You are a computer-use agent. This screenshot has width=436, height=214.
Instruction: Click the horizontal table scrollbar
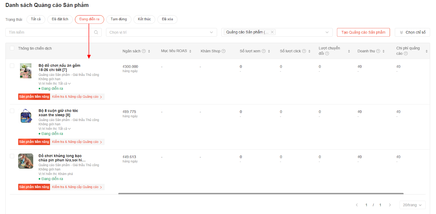[x=261, y=194]
